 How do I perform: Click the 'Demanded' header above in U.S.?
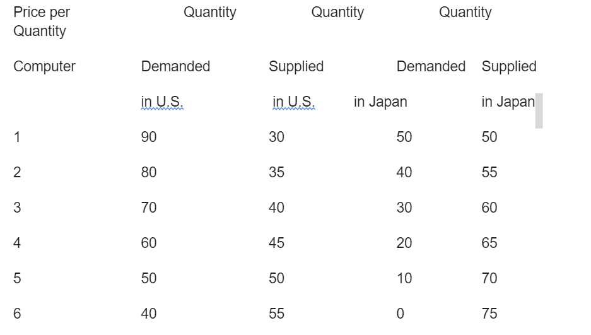click(x=175, y=66)
